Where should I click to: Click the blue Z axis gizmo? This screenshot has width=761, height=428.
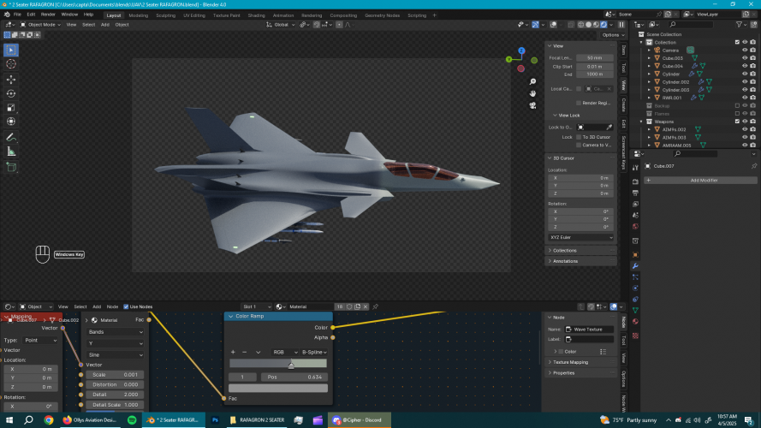tap(521, 51)
